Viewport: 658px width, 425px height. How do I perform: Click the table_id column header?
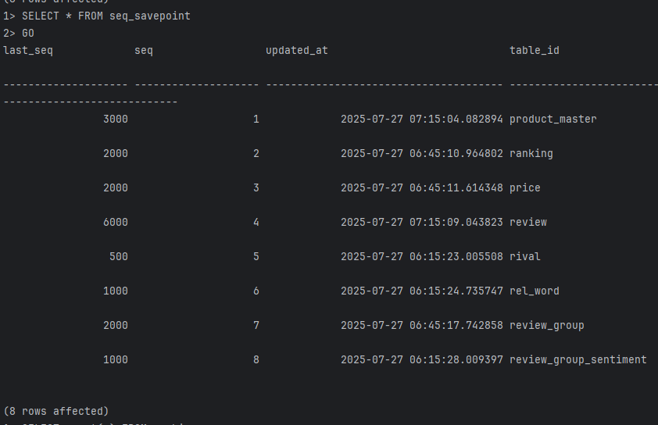(x=535, y=51)
